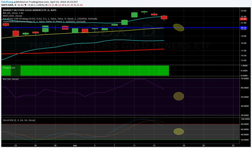Viewport: 252px width, 148px height.
Task: Click the O:22.15 open price value
Action: point(50,5)
